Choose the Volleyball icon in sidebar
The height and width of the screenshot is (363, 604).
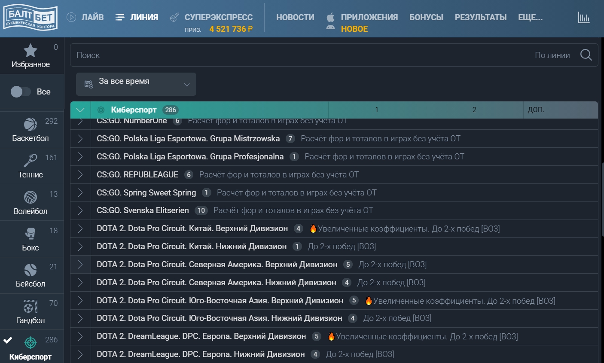[30, 197]
